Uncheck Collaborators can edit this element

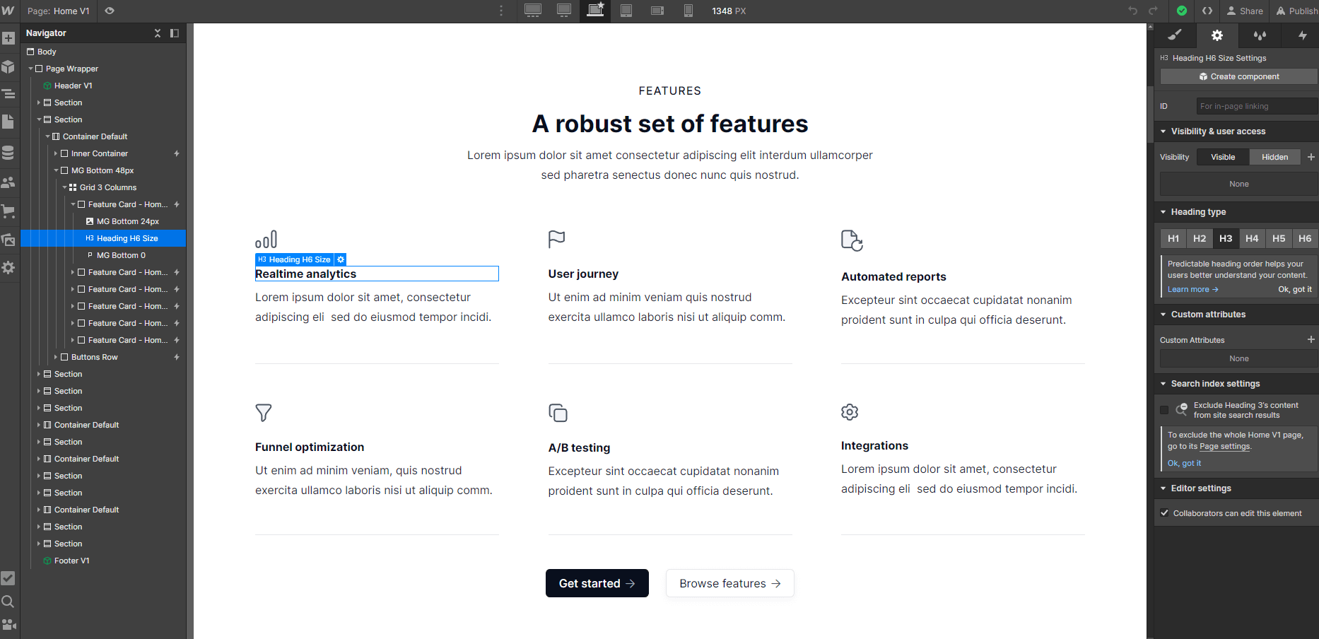[x=1166, y=512]
